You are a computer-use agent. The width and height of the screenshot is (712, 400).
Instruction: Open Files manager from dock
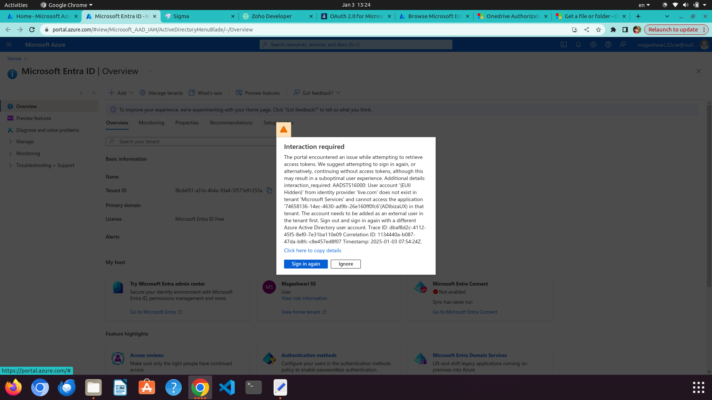pos(93,387)
